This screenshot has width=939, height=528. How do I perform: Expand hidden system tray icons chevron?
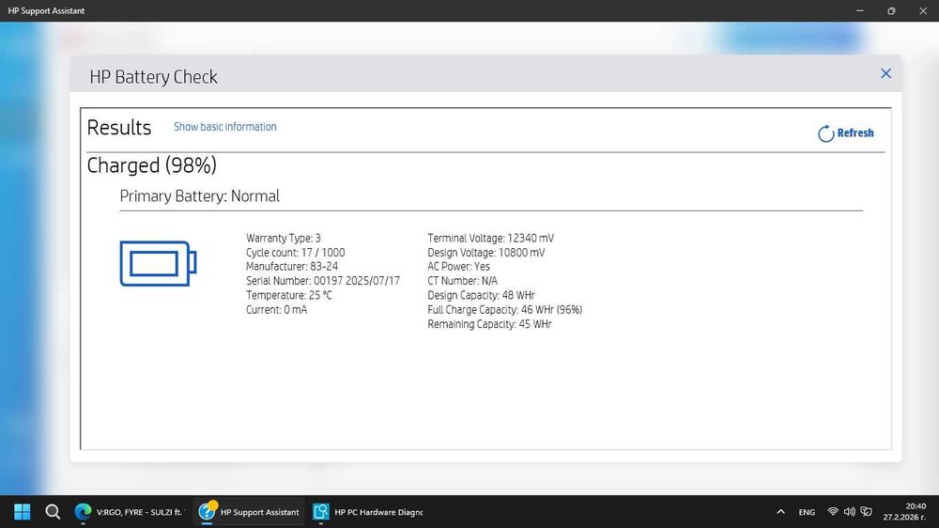(780, 512)
